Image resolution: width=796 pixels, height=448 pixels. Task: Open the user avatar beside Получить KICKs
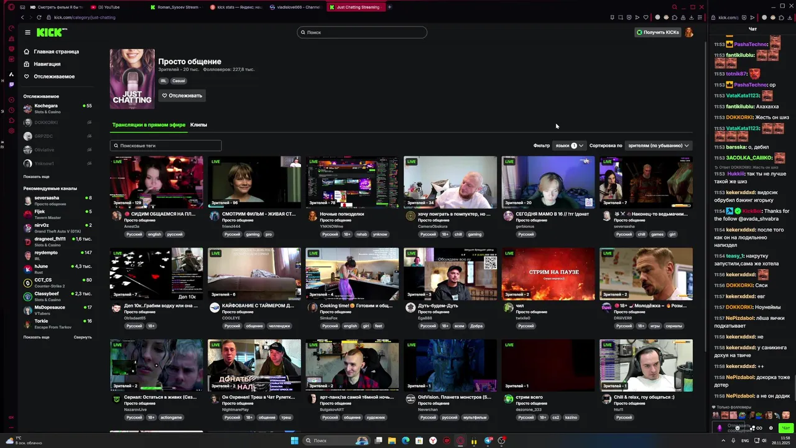pyautogui.click(x=689, y=32)
